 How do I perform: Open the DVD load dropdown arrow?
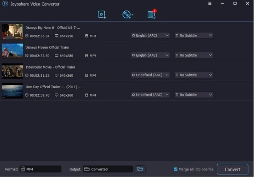tap(132, 15)
